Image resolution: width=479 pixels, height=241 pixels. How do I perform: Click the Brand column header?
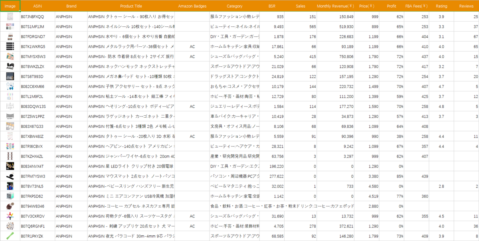(71, 6)
